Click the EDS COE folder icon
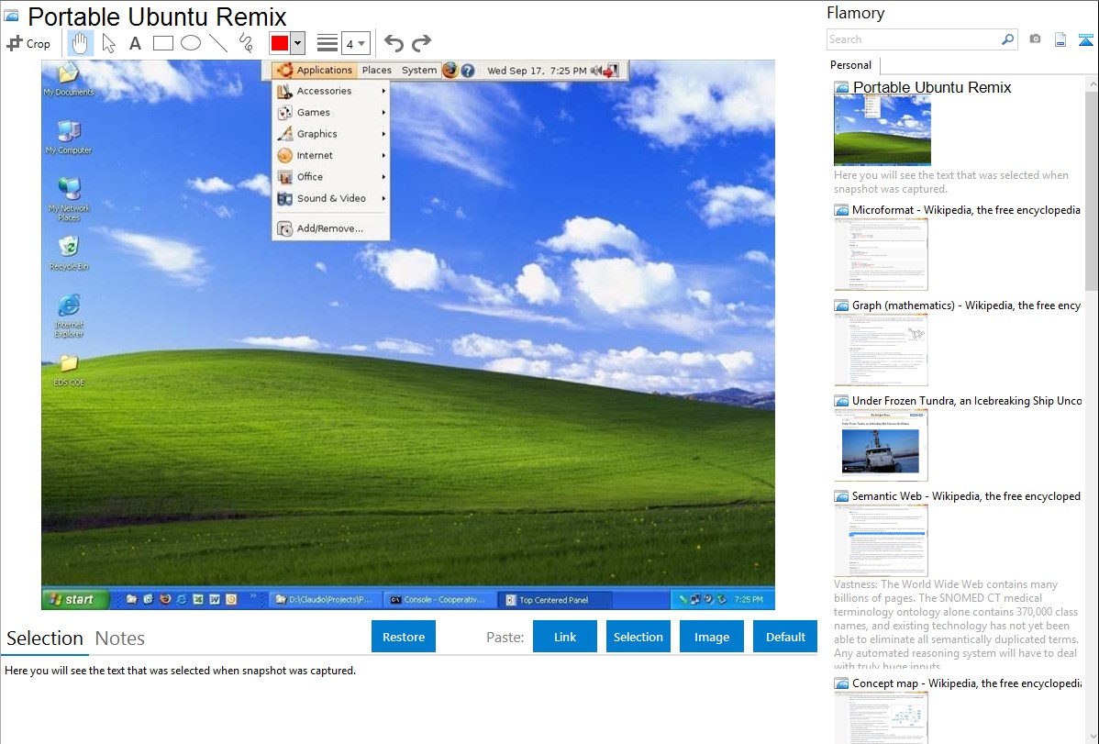This screenshot has width=1099, height=744. tap(69, 371)
